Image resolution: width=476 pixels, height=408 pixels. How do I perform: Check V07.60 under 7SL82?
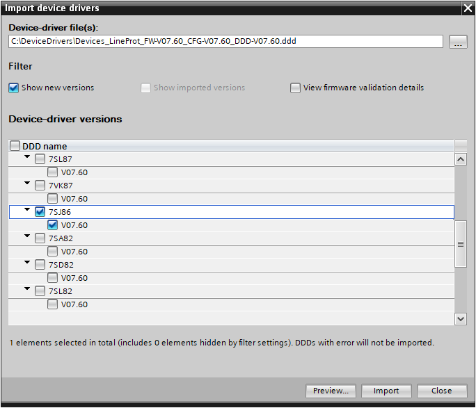pyautogui.click(x=52, y=304)
